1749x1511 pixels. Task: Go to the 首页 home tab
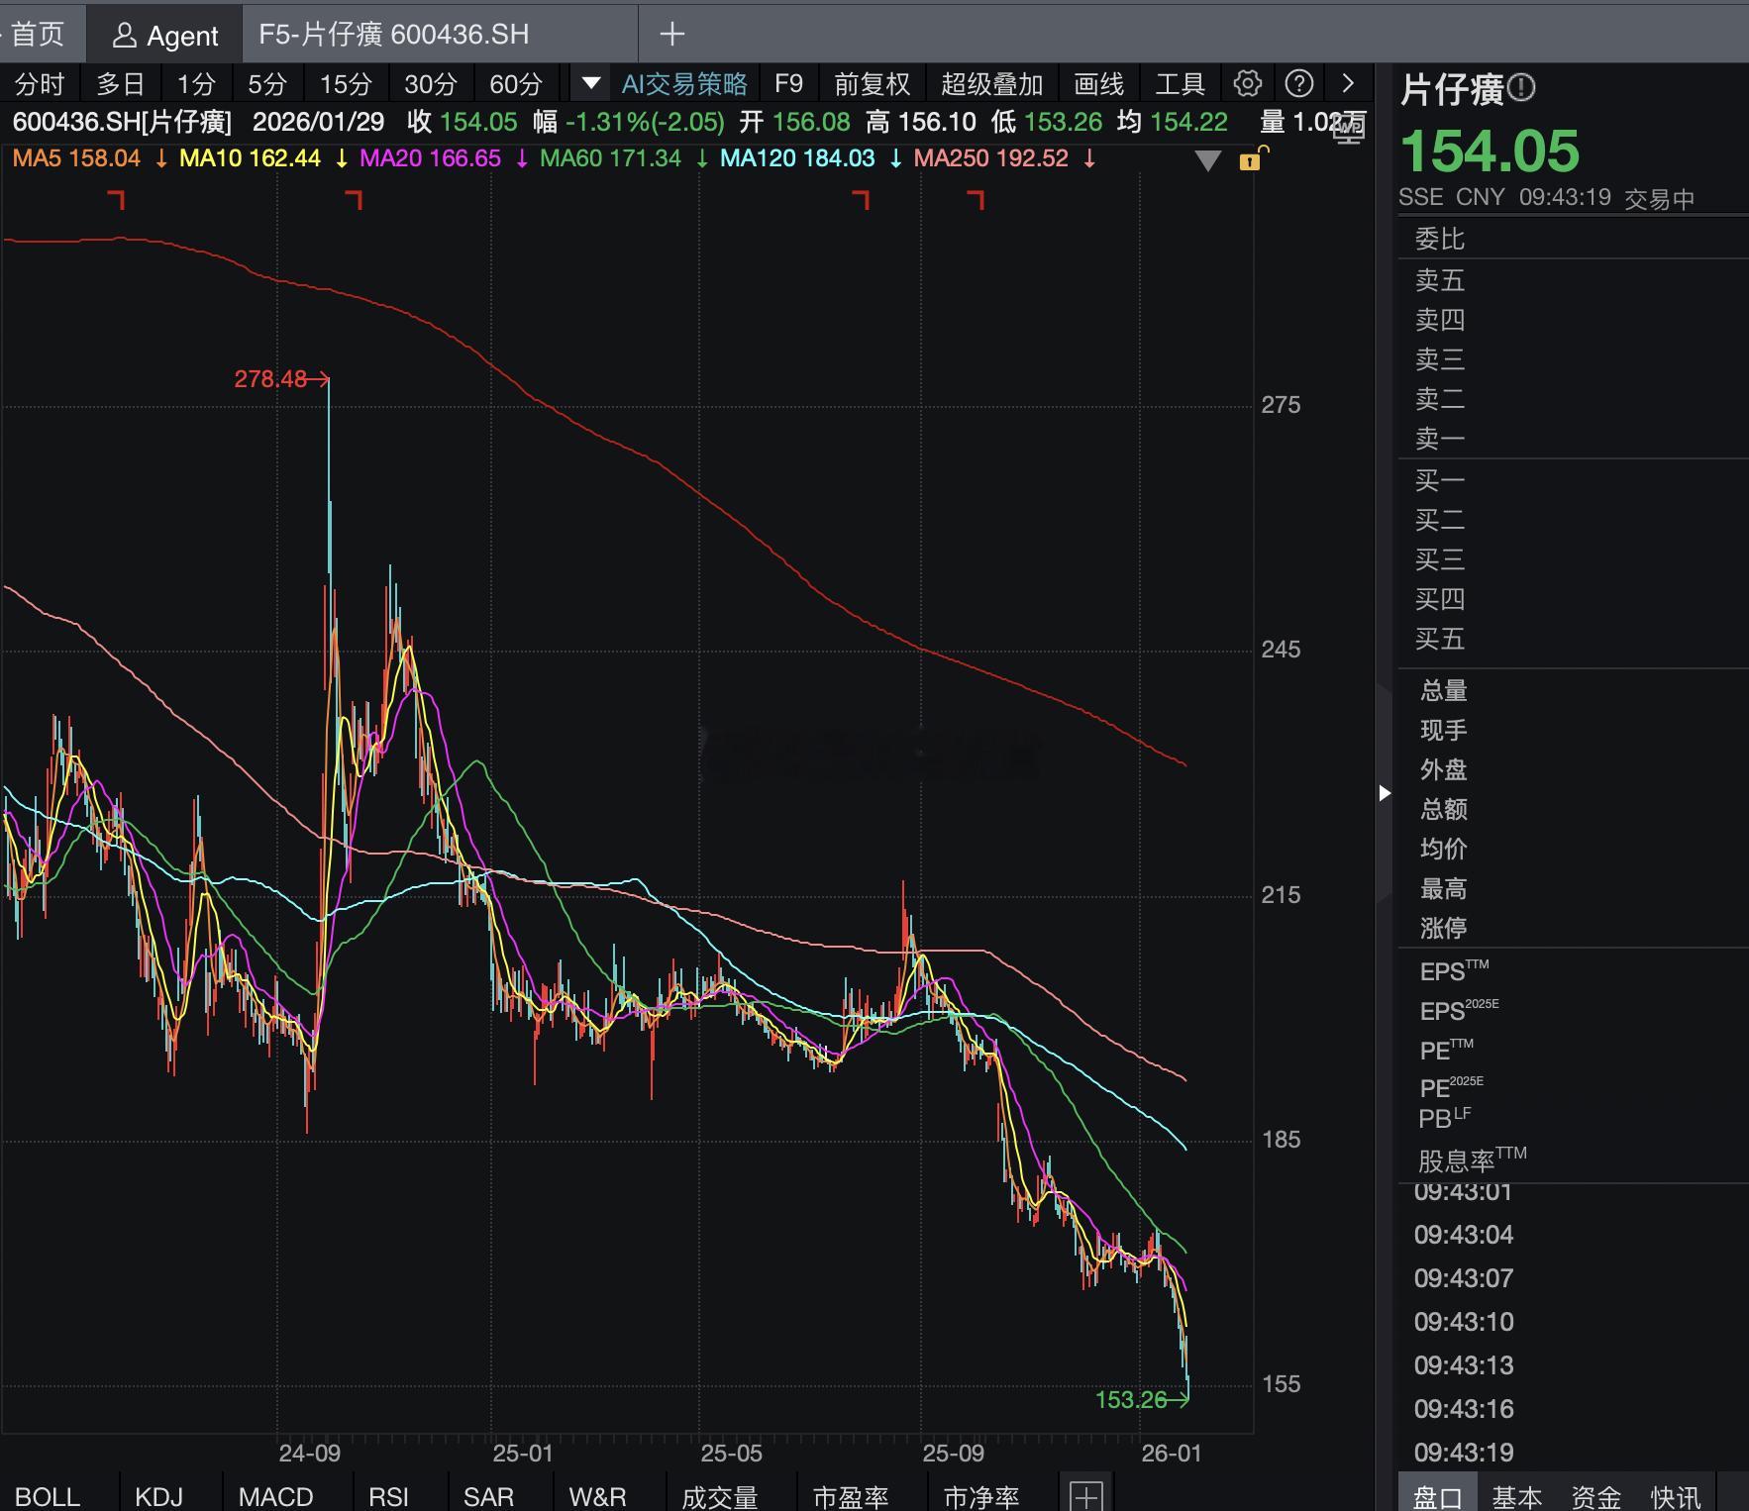tap(38, 35)
